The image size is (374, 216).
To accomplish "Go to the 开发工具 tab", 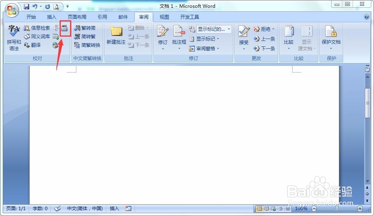I will click(x=189, y=17).
